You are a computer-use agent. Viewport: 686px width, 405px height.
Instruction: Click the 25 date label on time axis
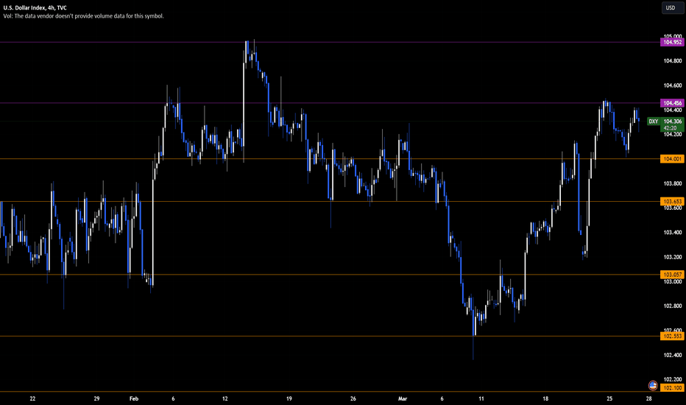pyautogui.click(x=609, y=399)
